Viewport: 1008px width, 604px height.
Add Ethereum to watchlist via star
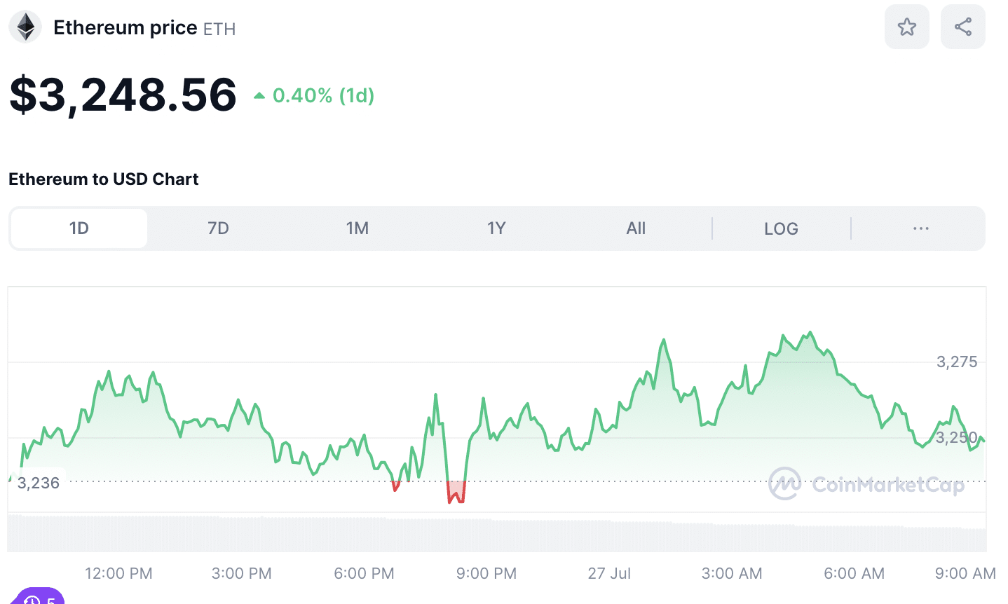tap(907, 27)
